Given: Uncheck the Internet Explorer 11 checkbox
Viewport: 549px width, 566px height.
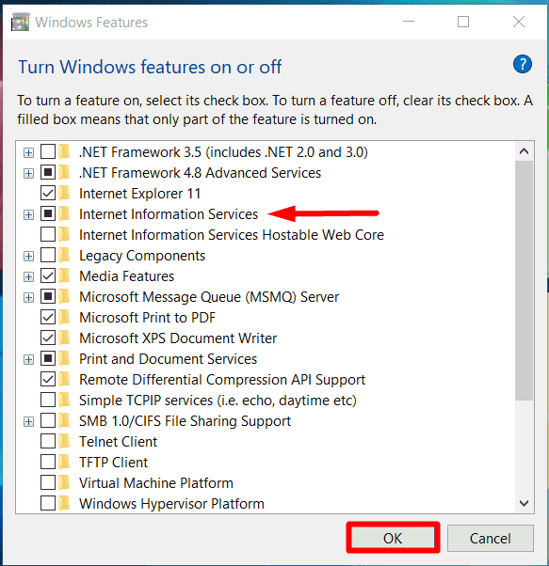Looking at the screenshot, I should [48, 193].
